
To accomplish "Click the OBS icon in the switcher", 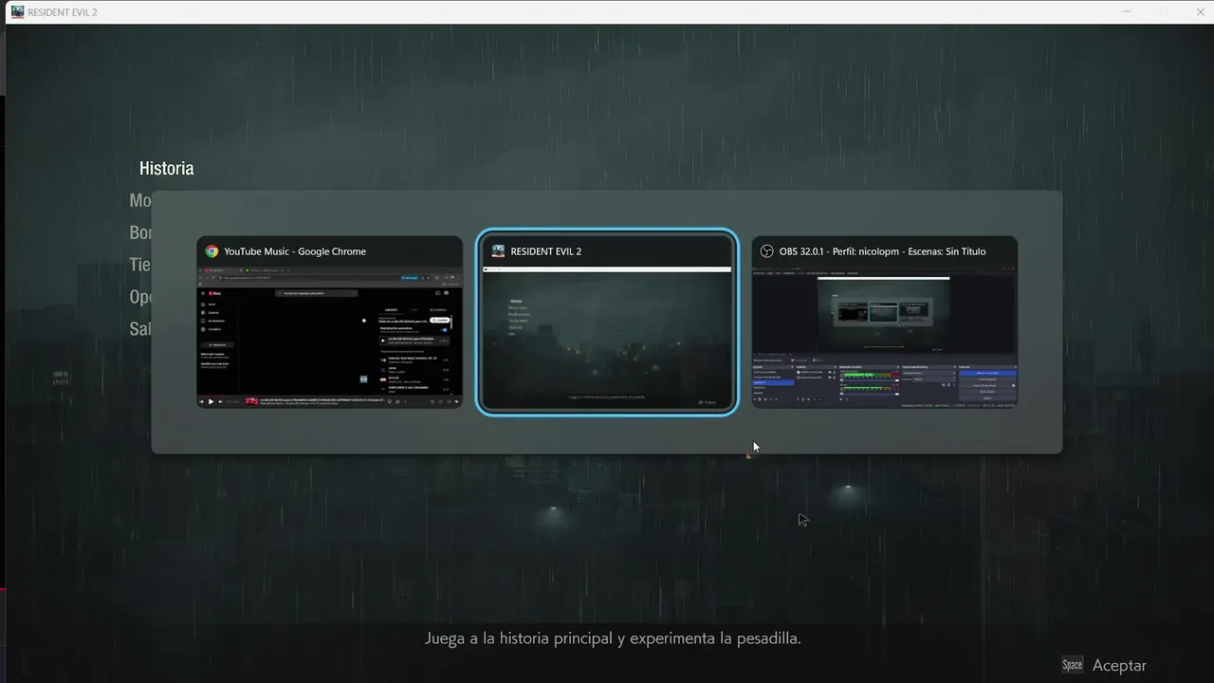I will pyautogui.click(x=767, y=251).
